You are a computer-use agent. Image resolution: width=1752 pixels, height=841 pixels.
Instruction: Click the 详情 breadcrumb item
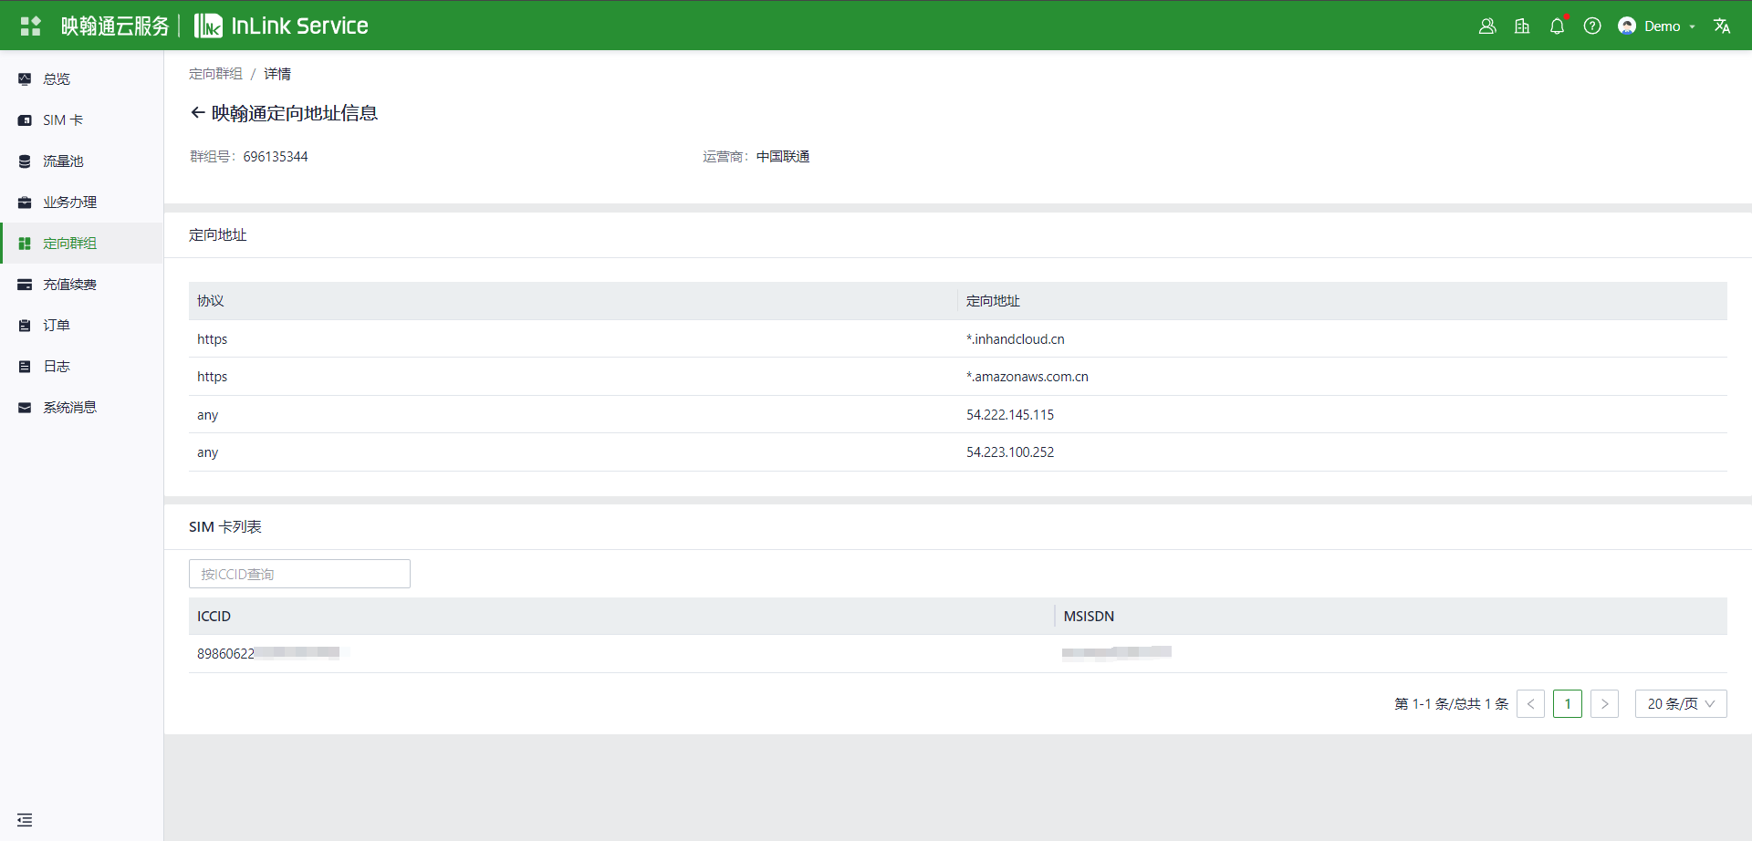click(x=277, y=74)
